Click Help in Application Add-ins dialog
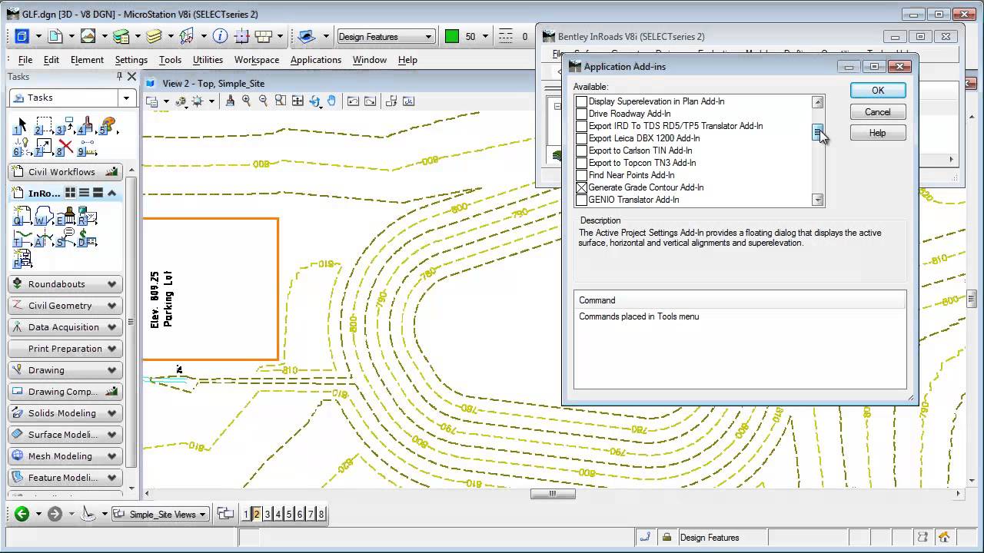984x553 pixels. click(x=878, y=133)
